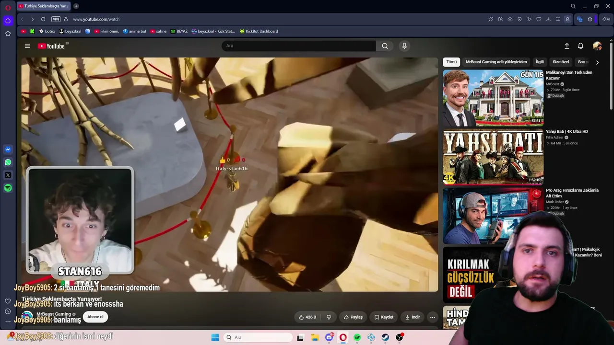Open Steam from the taskbar
The width and height of the screenshot is (614, 345).
[385, 337]
